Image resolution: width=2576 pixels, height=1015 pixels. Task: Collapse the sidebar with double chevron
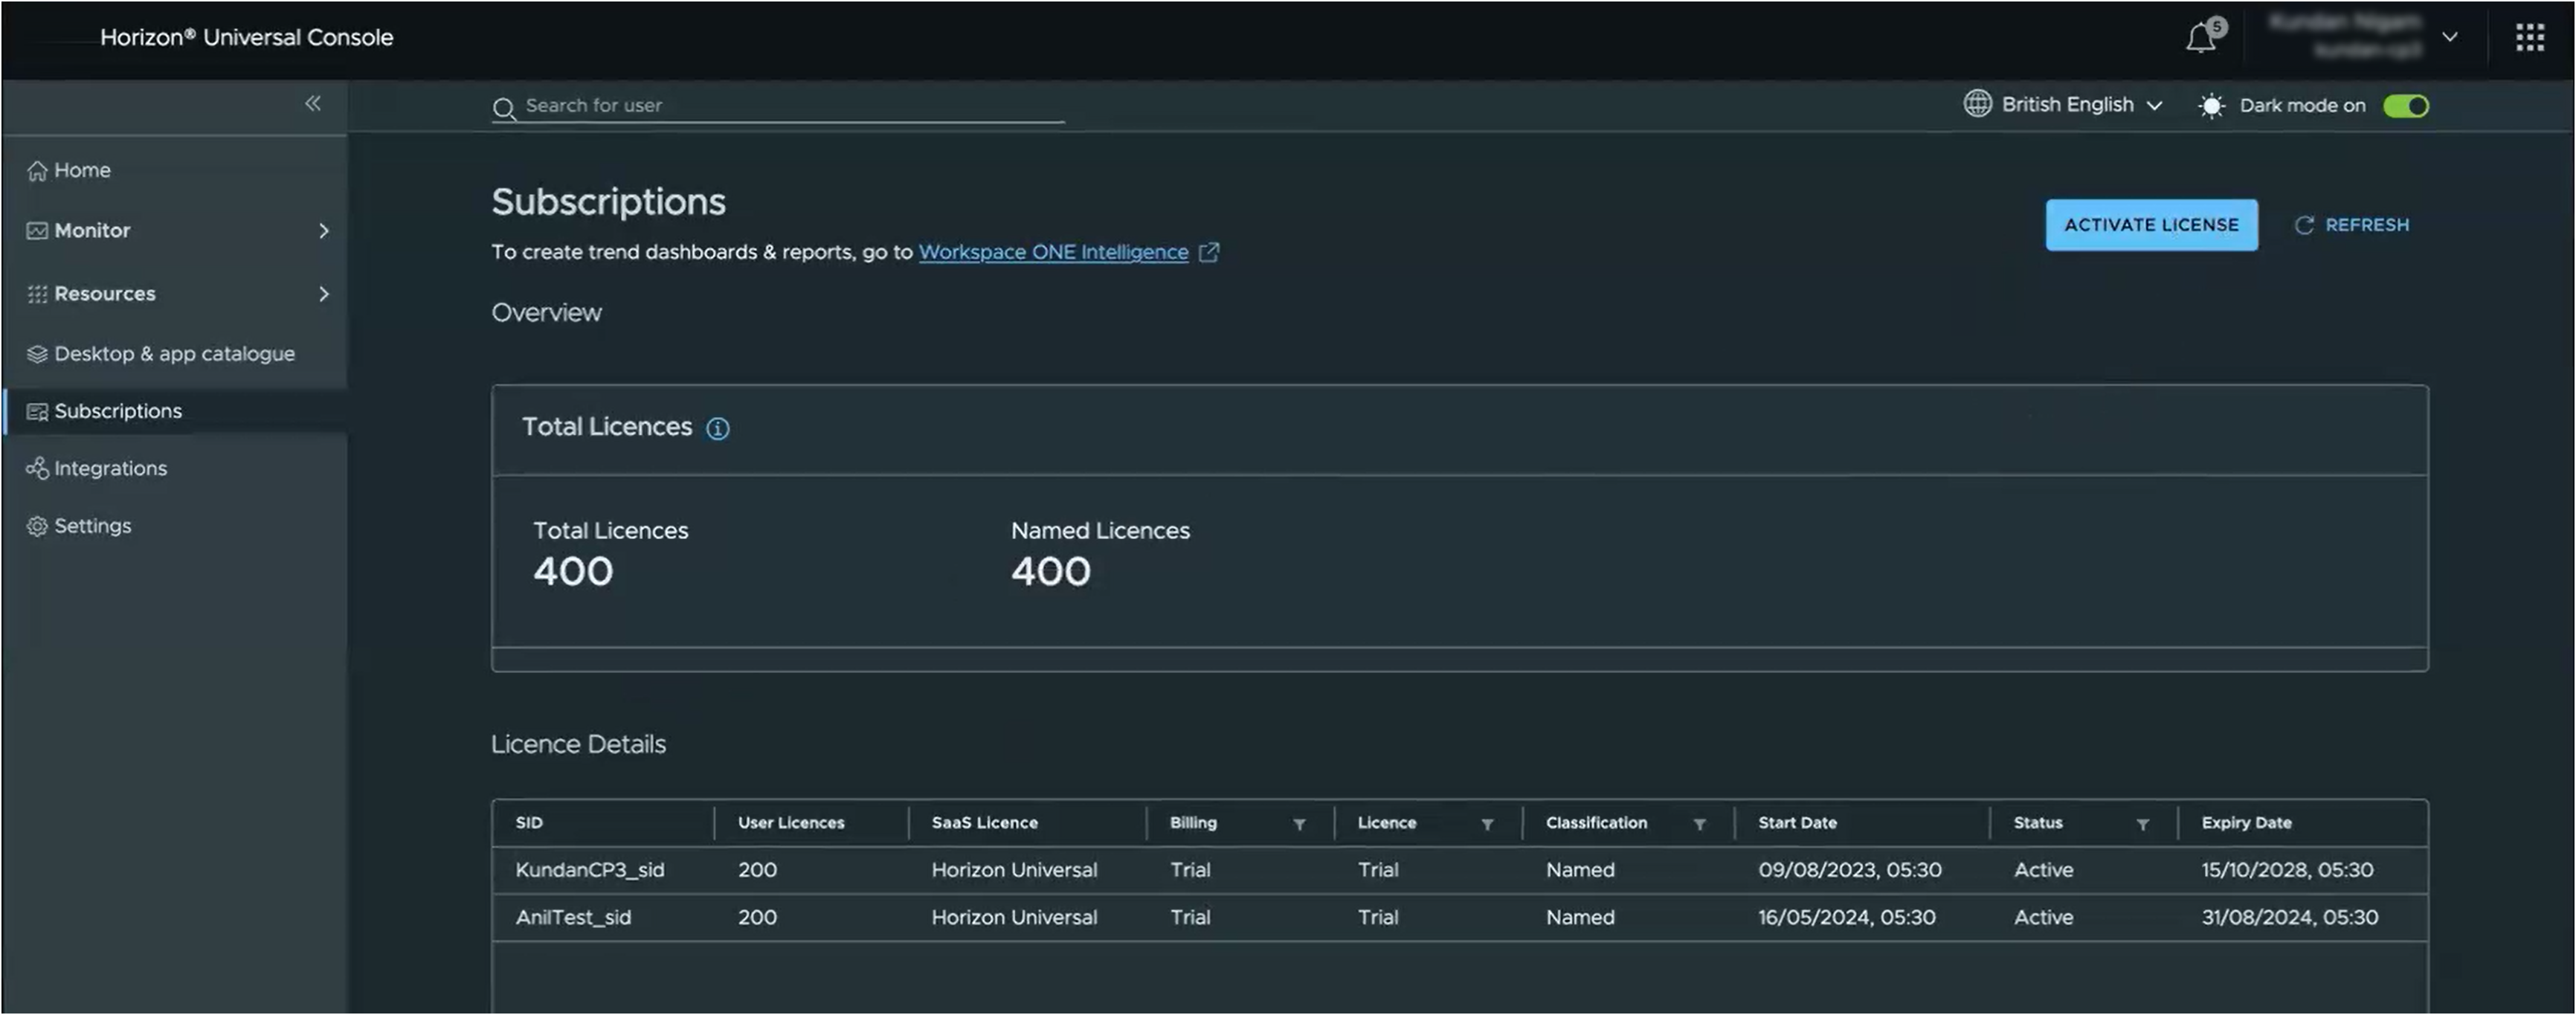[x=313, y=103]
